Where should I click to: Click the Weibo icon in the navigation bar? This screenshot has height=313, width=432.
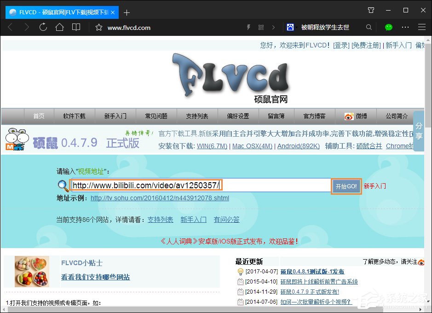click(x=348, y=116)
